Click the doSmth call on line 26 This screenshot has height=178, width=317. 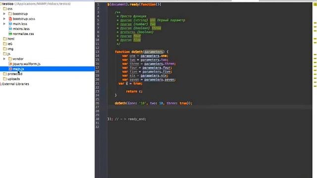click(120, 103)
